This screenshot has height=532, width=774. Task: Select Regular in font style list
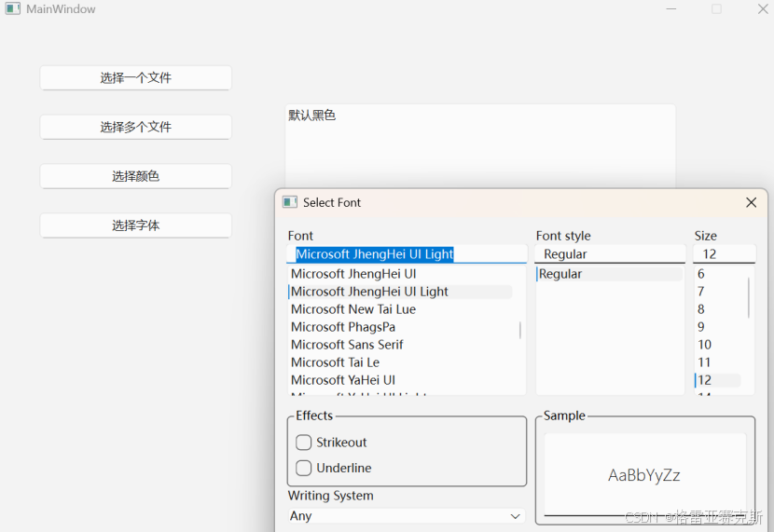click(x=610, y=274)
